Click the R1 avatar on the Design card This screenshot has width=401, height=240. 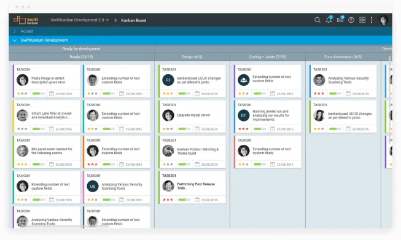[x=168, y=80]
